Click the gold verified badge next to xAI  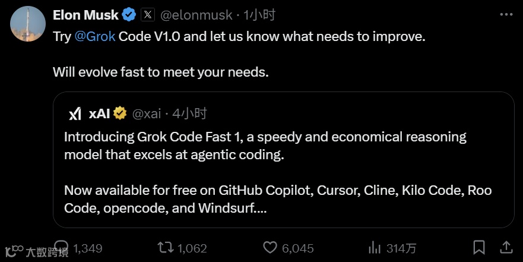(x=120, y=113)
